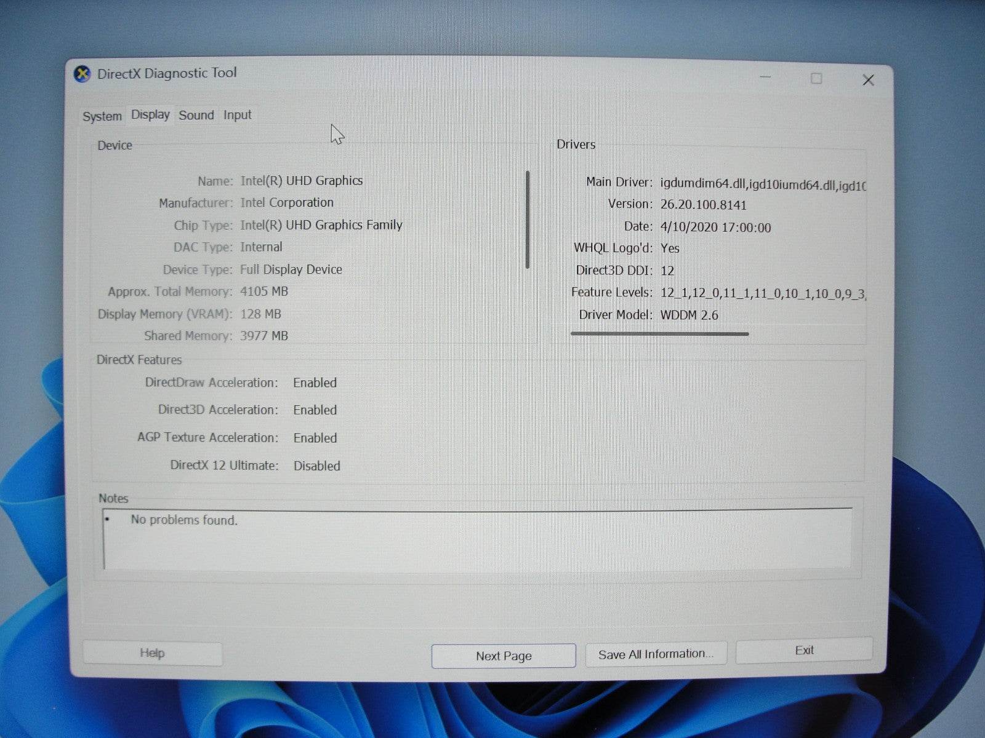Click the driver Version number 26.20.100.8141
The image size is (985, 738).
704,204
